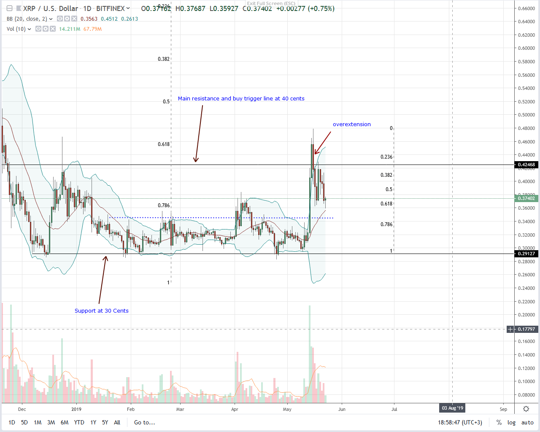Click the 0.42468 resistance price label
Viewport: 540px width, 432px height.
(x=526, y=165)
